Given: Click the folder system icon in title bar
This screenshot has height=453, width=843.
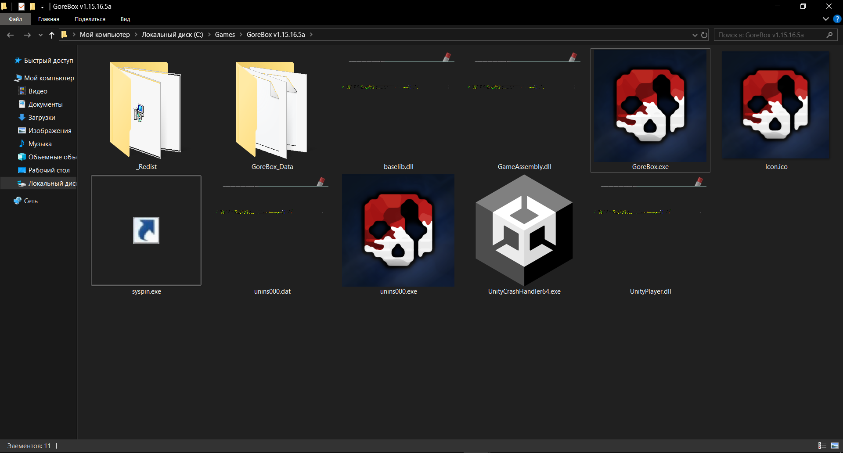Looking at the screenshot, I should click(4, 6).
